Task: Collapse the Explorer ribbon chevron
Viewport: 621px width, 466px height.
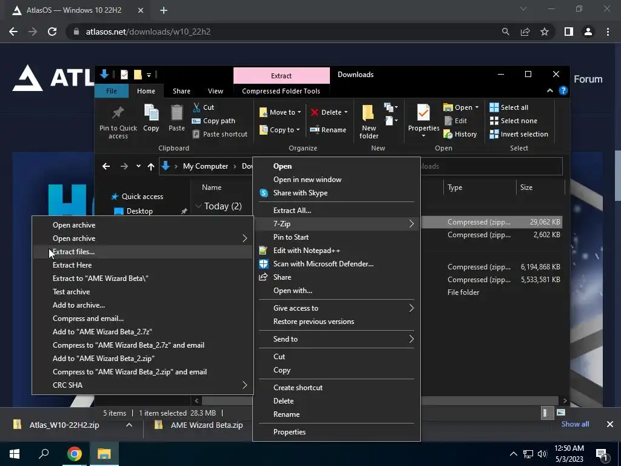Action: tap(549, 91)
